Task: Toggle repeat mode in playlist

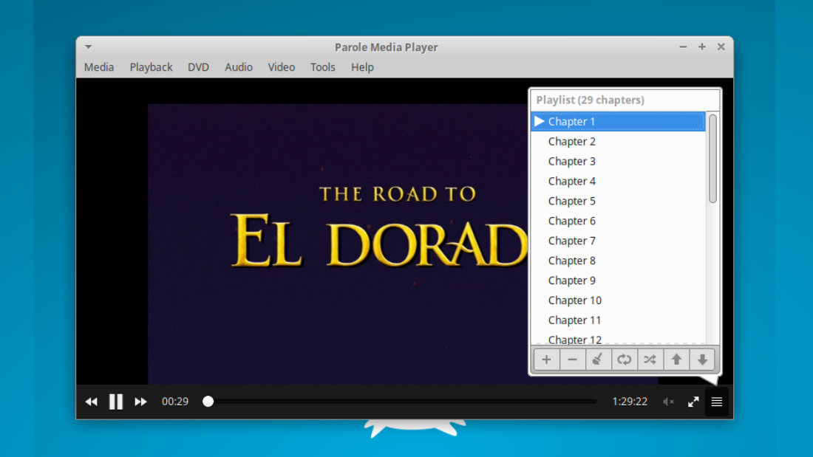Action: (625, 360)
